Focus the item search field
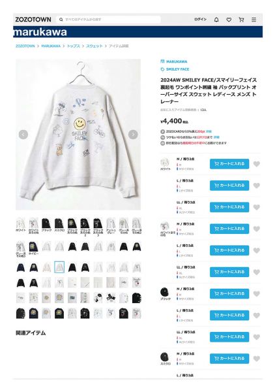Viewport: 275px width, 392px height. pos(109,20)
